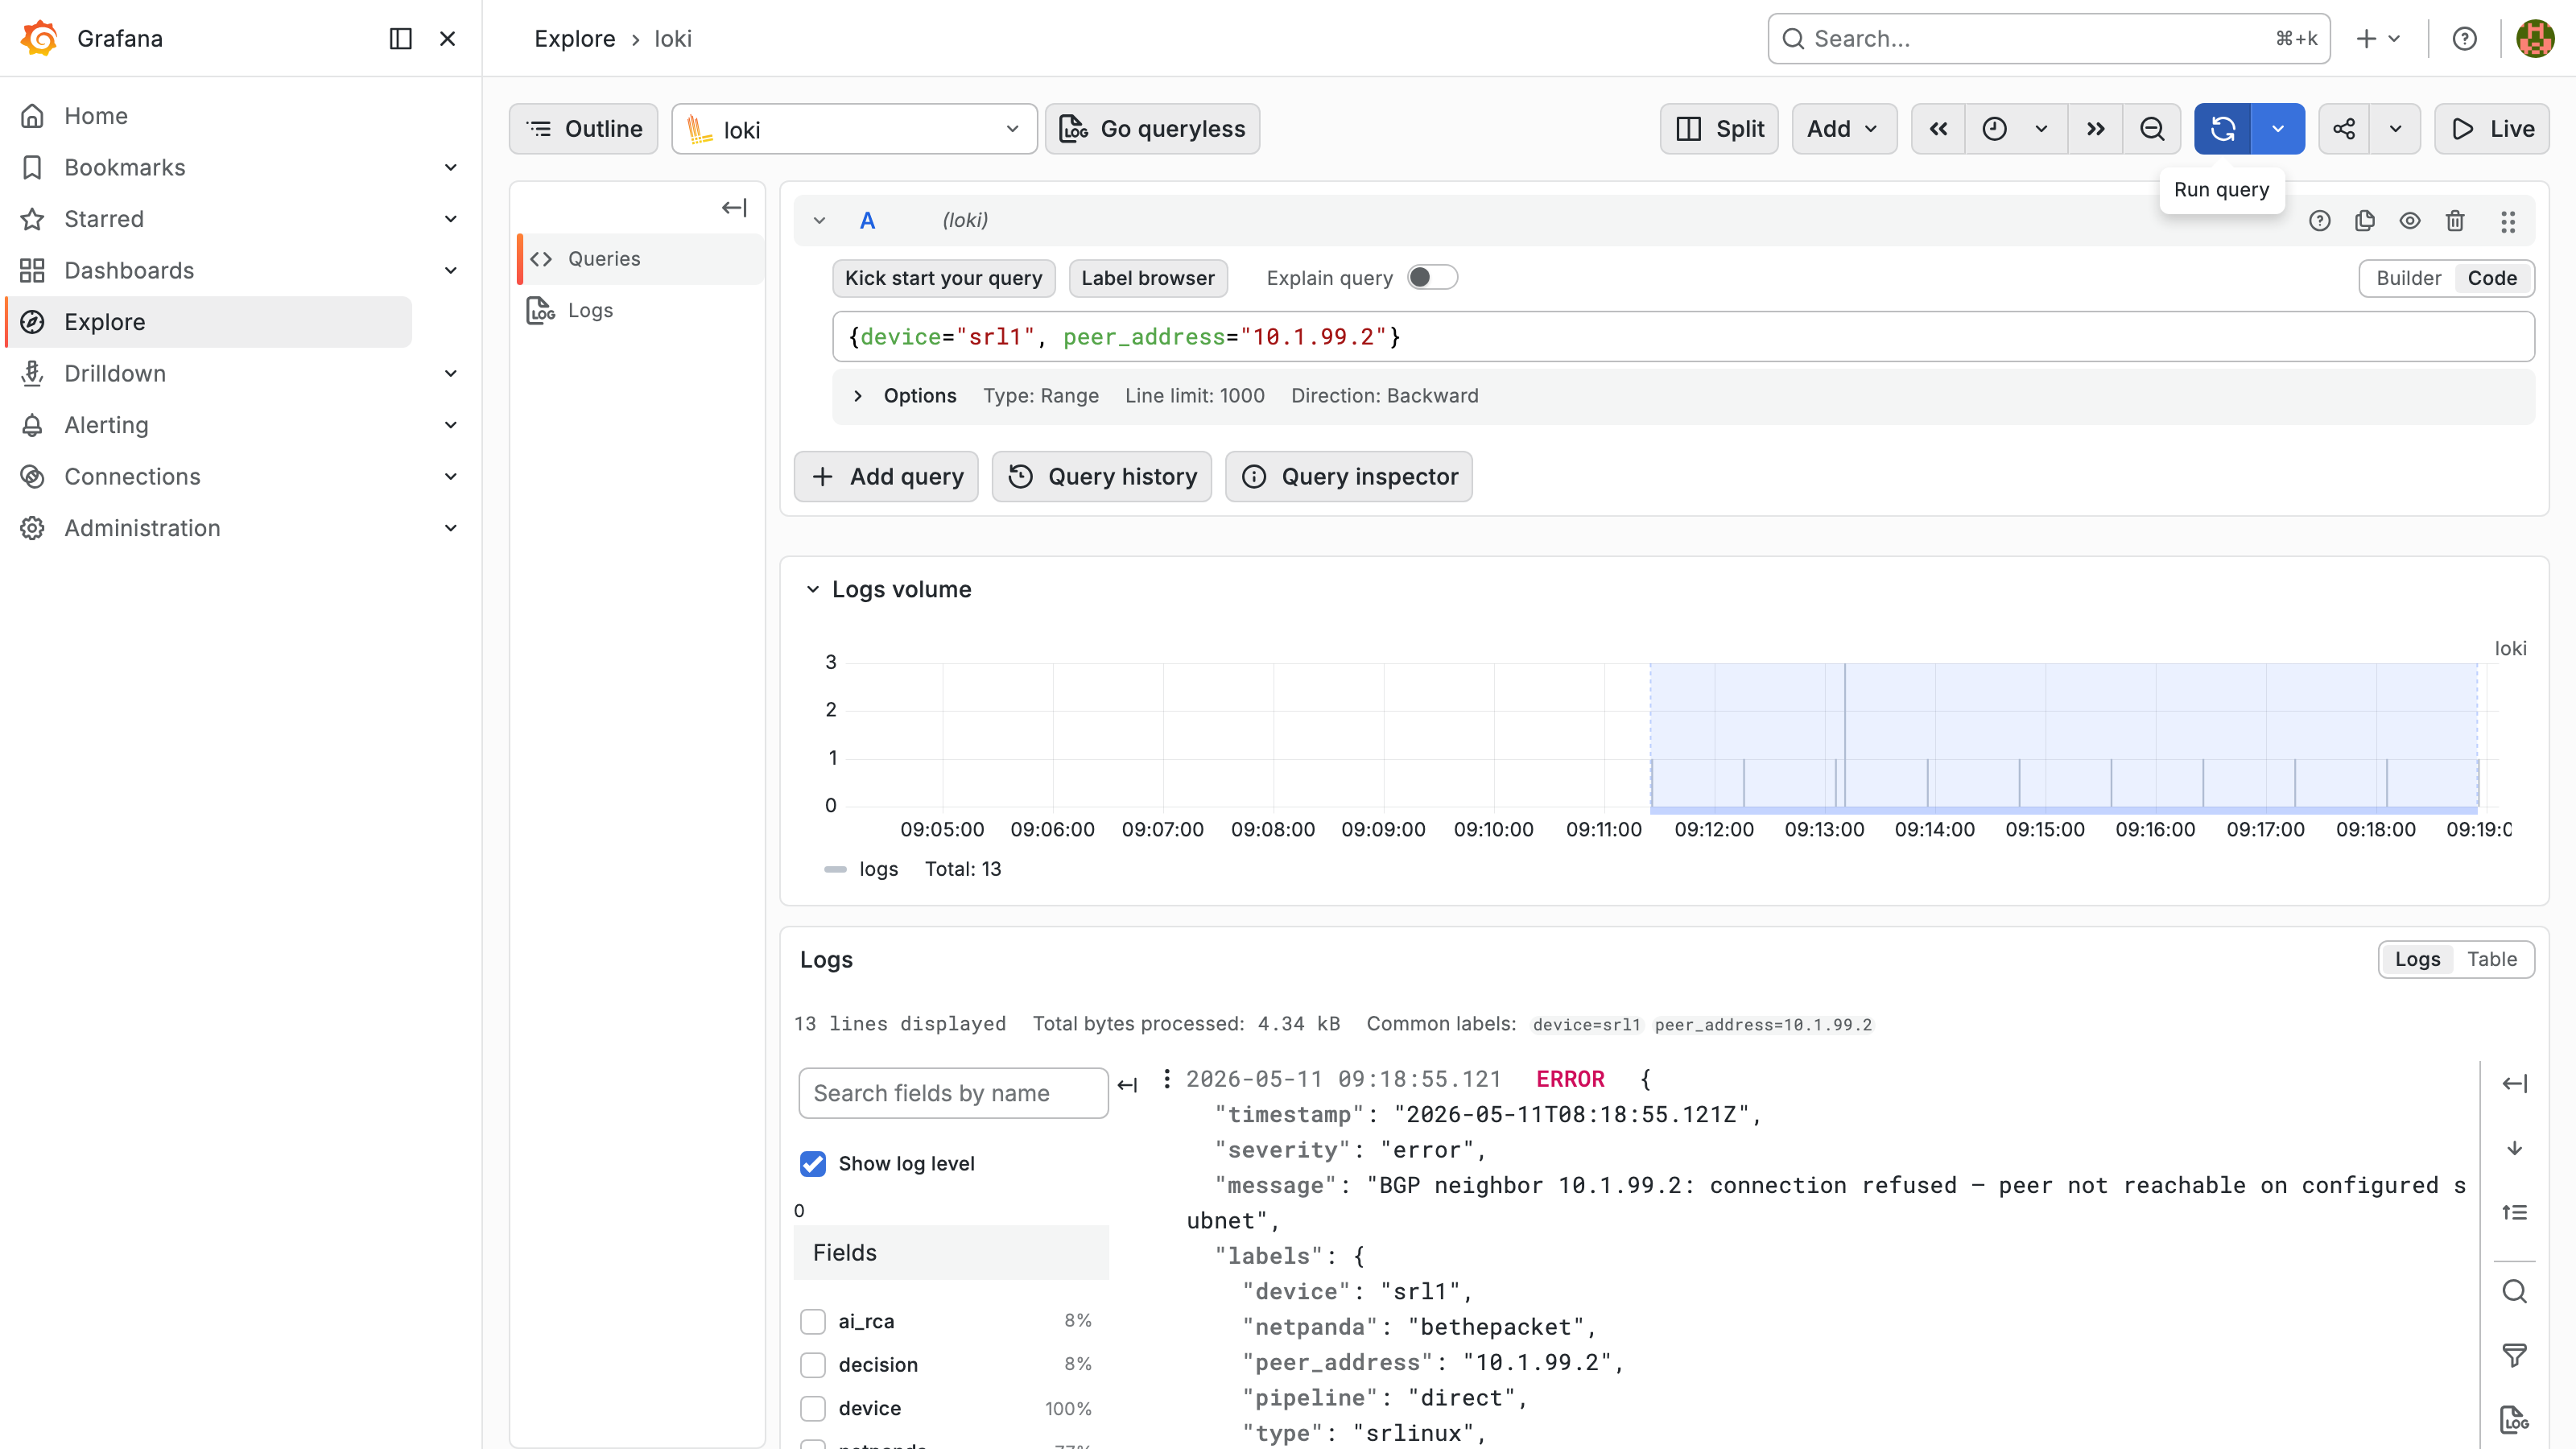Click Kick start your query

click(x=943, y=278)
